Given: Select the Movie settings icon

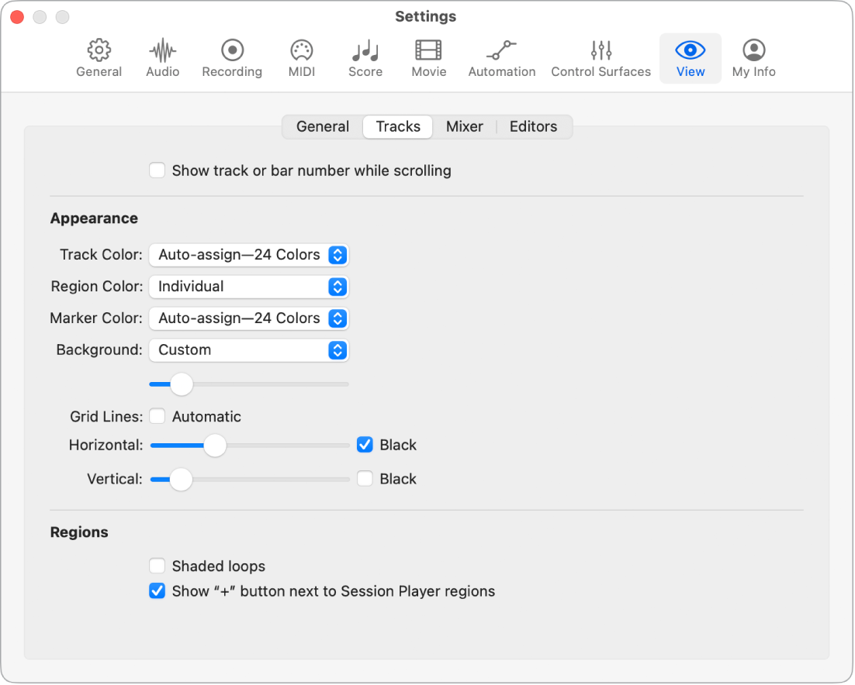Looking at the screenshot, I should 428,57.
